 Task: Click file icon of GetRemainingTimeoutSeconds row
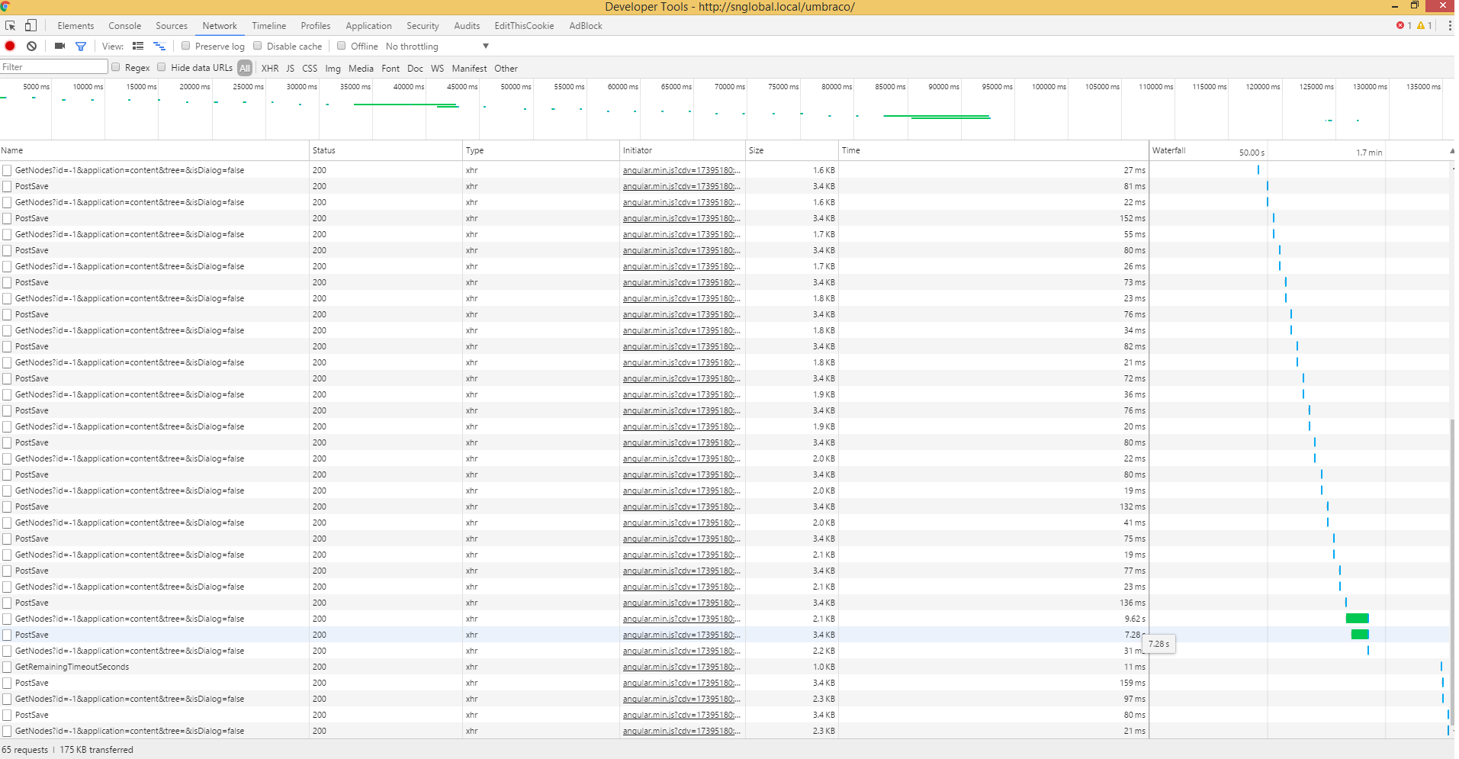(7, 667)
